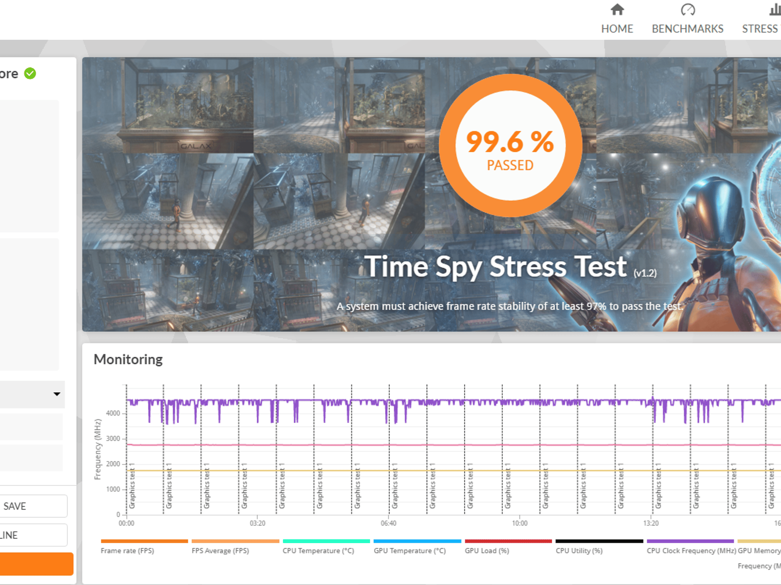Click the green validation checkmark icon

[x=30, y=73]
